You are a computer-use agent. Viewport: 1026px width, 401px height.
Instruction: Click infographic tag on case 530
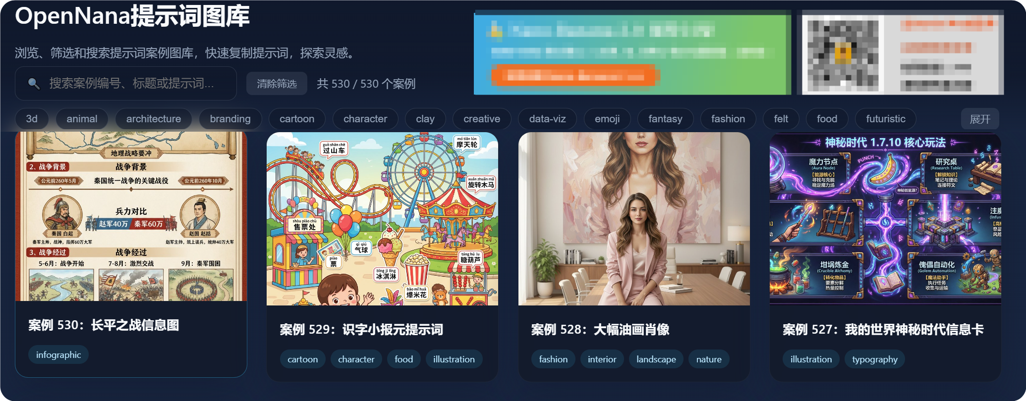click(58, 354)
